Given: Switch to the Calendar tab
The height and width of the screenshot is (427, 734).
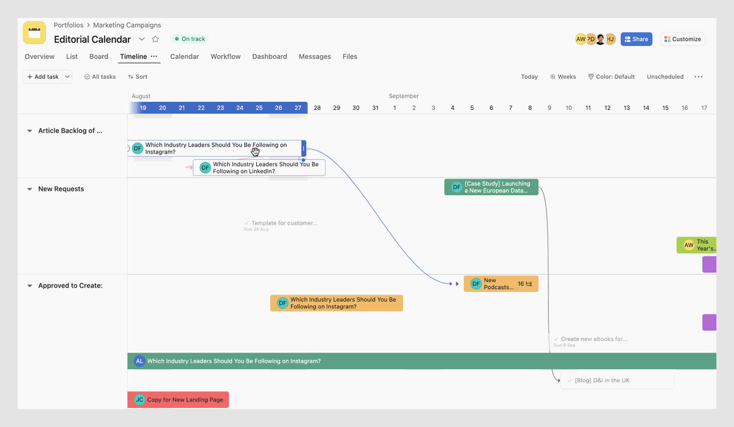Looking at the screenshot, I should 184,56.
